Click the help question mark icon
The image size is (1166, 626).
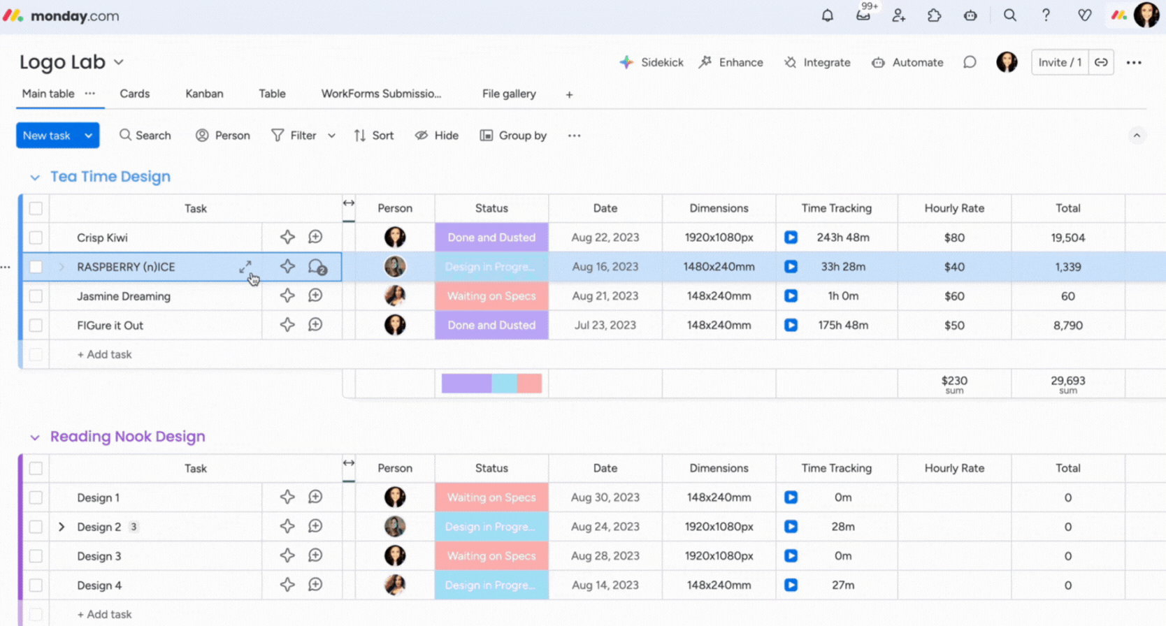1046,15
